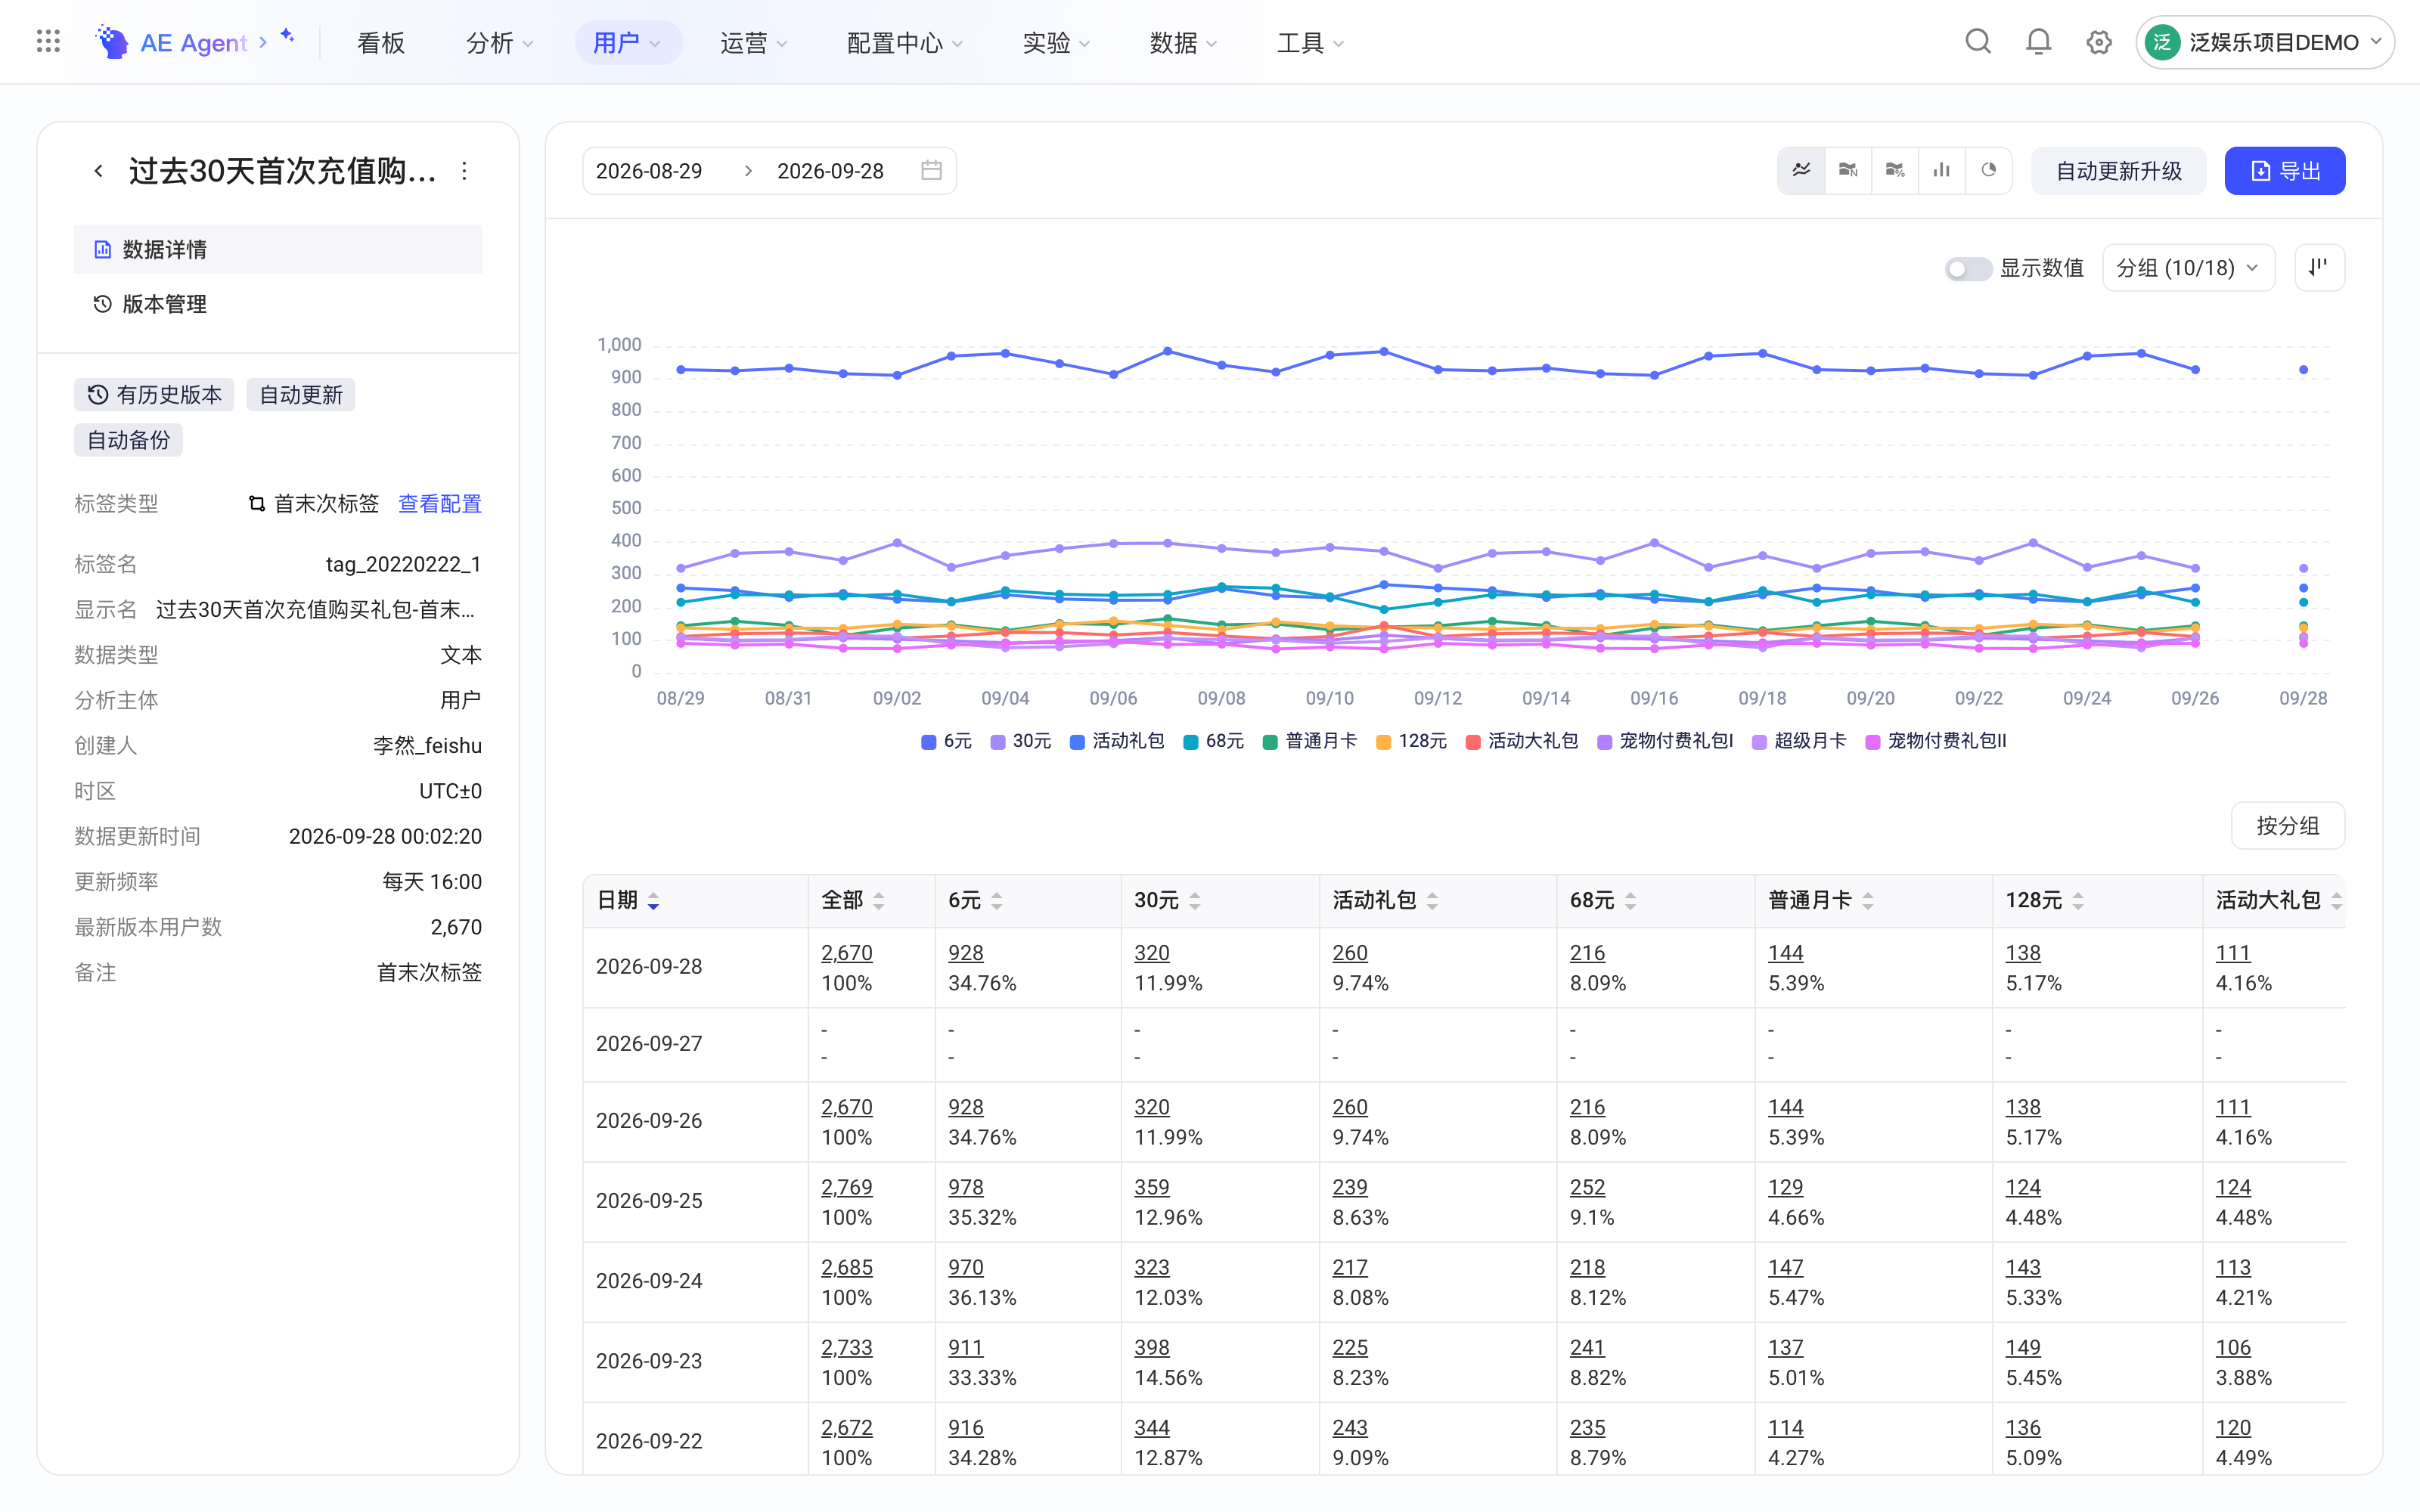Open the 查看配置 link

[440, 504]
